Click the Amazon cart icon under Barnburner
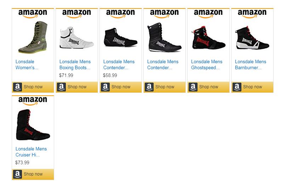 pos(237,87)
